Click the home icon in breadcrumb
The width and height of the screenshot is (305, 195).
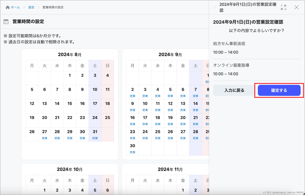coord(8,7)
